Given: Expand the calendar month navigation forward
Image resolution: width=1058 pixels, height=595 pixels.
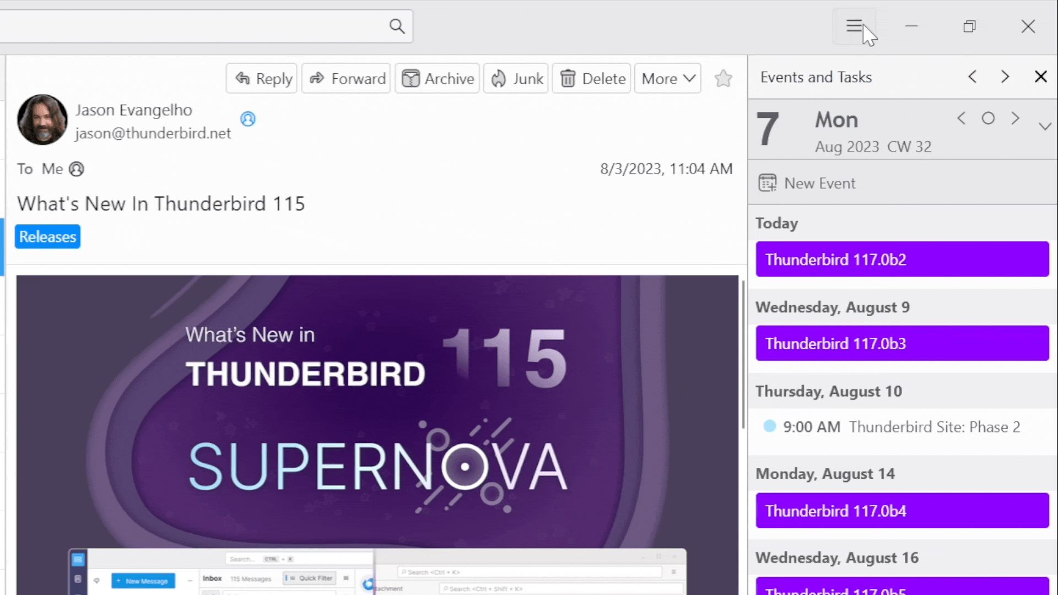Looking at the screenshot, I should pyautogui.click(x=1014, y=118).
